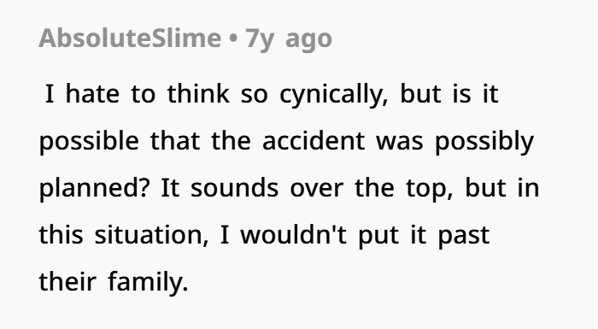Click the word "wouldn't" in the comment
Image resolution: width=598 pixels, height=329 pixels.
pyautogui.click(x=293, y=235)
